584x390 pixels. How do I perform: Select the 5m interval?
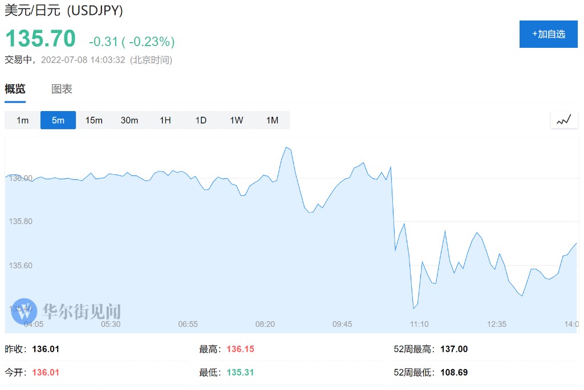[58, 120]
